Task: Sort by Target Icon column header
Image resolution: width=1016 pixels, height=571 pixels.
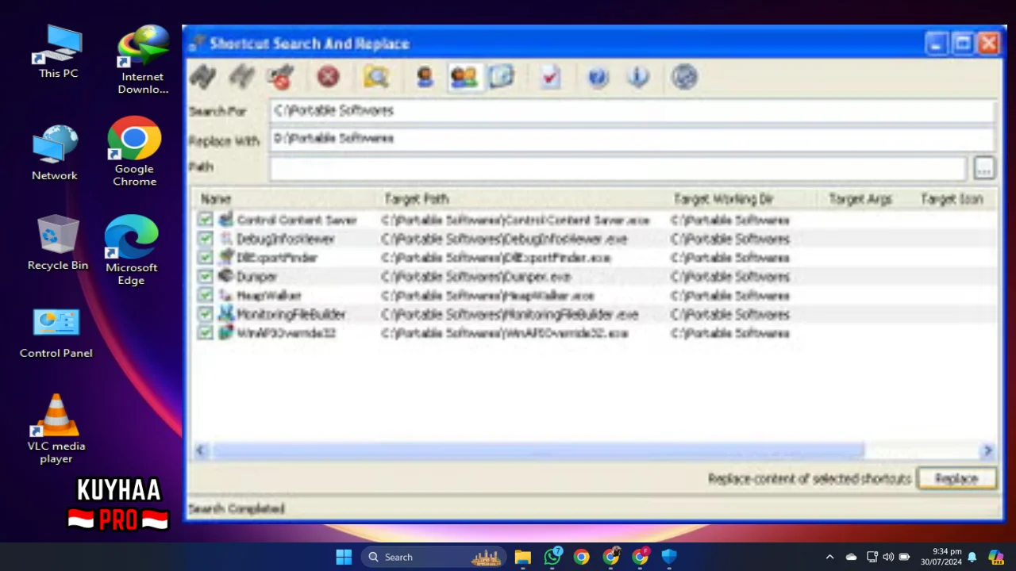Action: pyautogui.click(x=953, y=199)
